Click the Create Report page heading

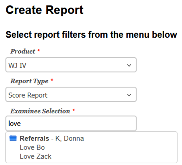(x=44, y=10)
